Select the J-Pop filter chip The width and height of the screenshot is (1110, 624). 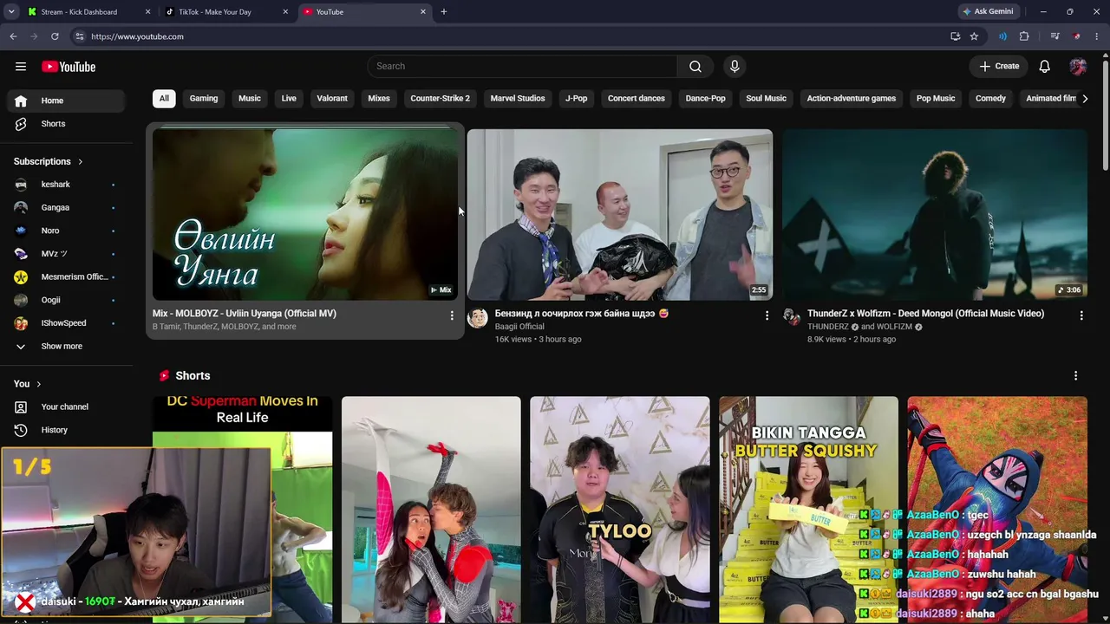tap(577, 99)
